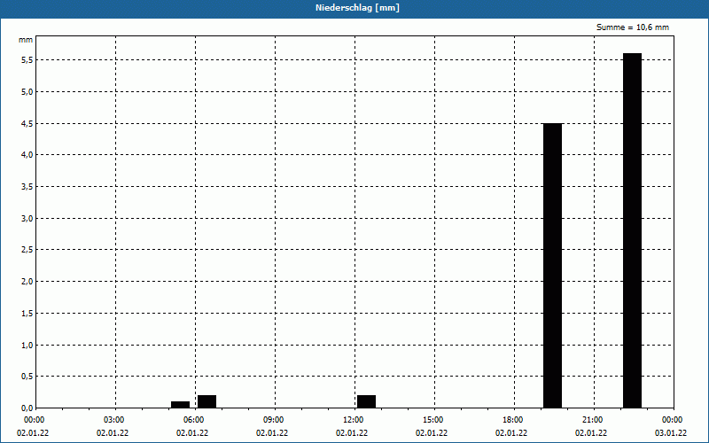The image size is (709, 443).
Task: Select the 12:00 time label
Action: tap(353, 420)
